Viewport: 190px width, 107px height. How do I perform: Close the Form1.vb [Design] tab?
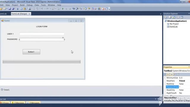coord(29,14)
